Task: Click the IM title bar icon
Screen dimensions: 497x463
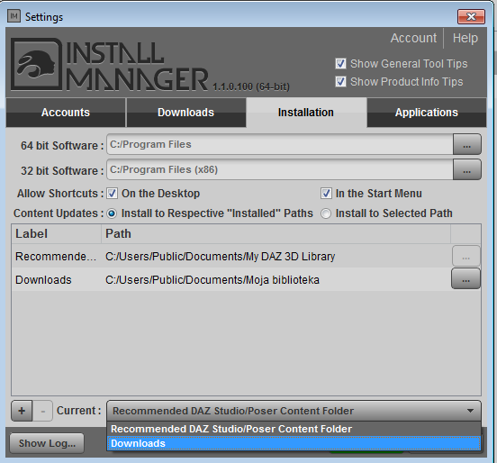Action: click(14, 16)
